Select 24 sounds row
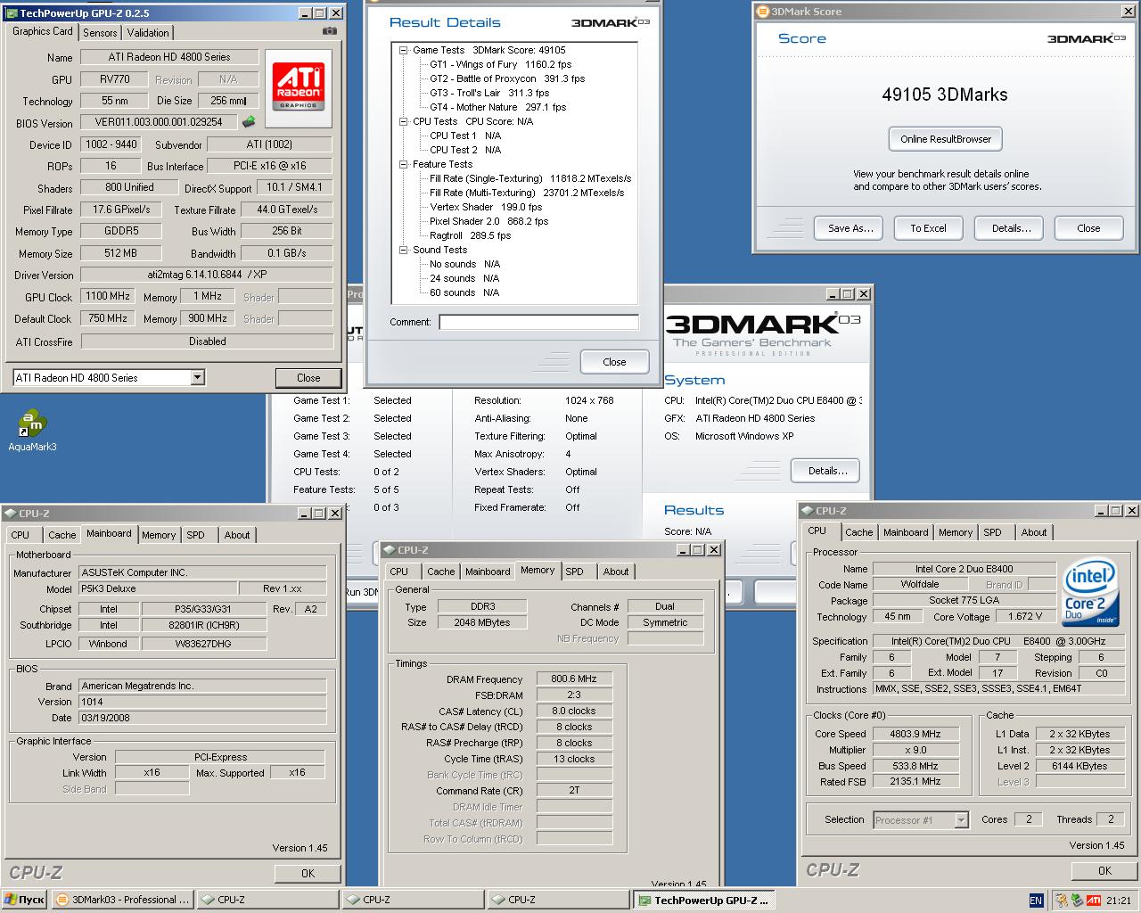Viewport: 1141px width, 913px height. tap(464, 278)
